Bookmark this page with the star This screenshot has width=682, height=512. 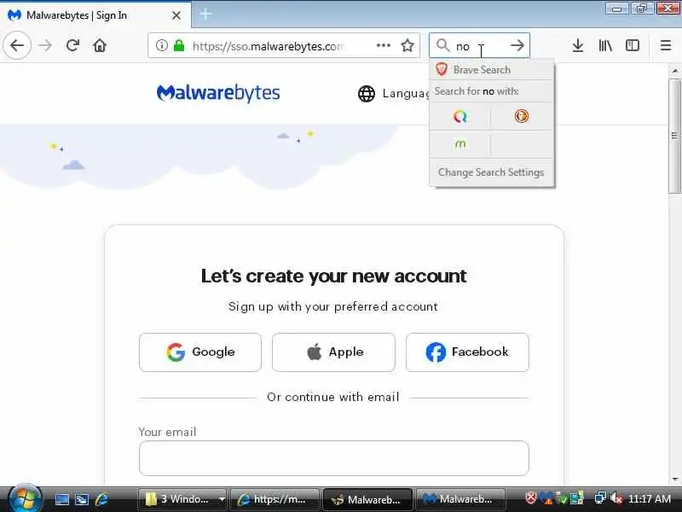pyautogui.click(x=407, y=45)
